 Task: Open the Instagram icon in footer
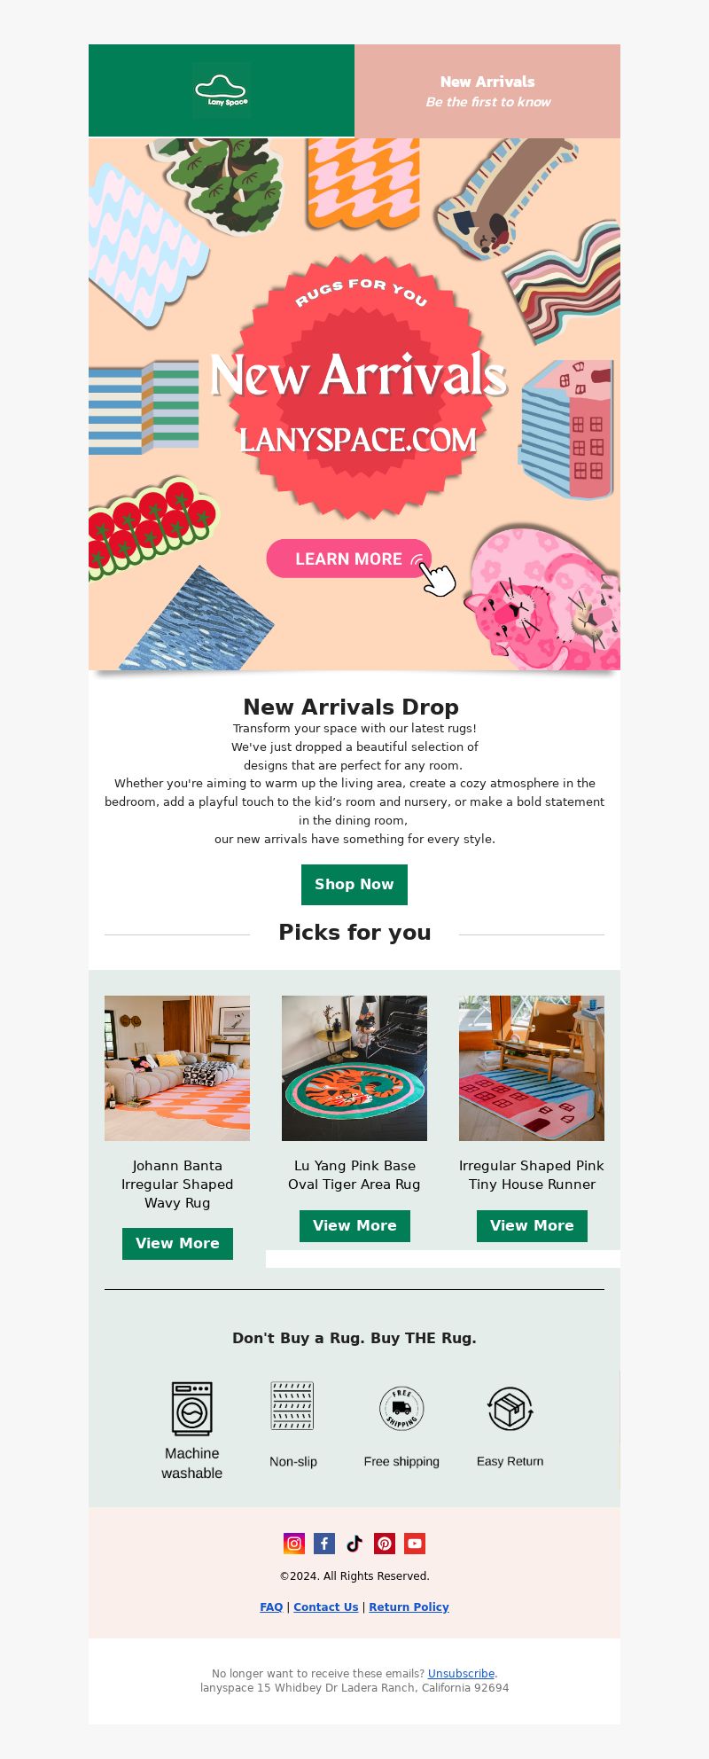click(294, 1544)
